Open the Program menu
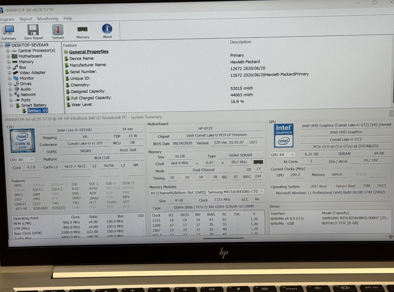The width and height of the screenshot is (394, 292). coord(7,19)
